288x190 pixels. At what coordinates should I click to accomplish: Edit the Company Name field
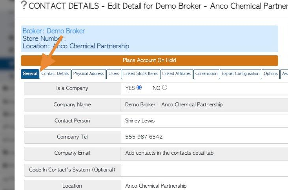[x=204, y=105]
